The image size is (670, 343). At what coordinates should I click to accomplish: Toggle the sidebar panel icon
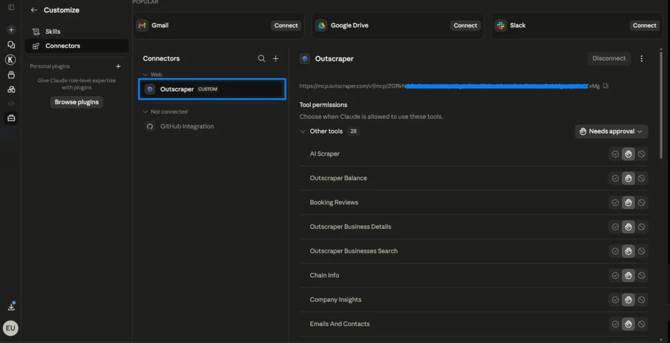pos(11,7)
